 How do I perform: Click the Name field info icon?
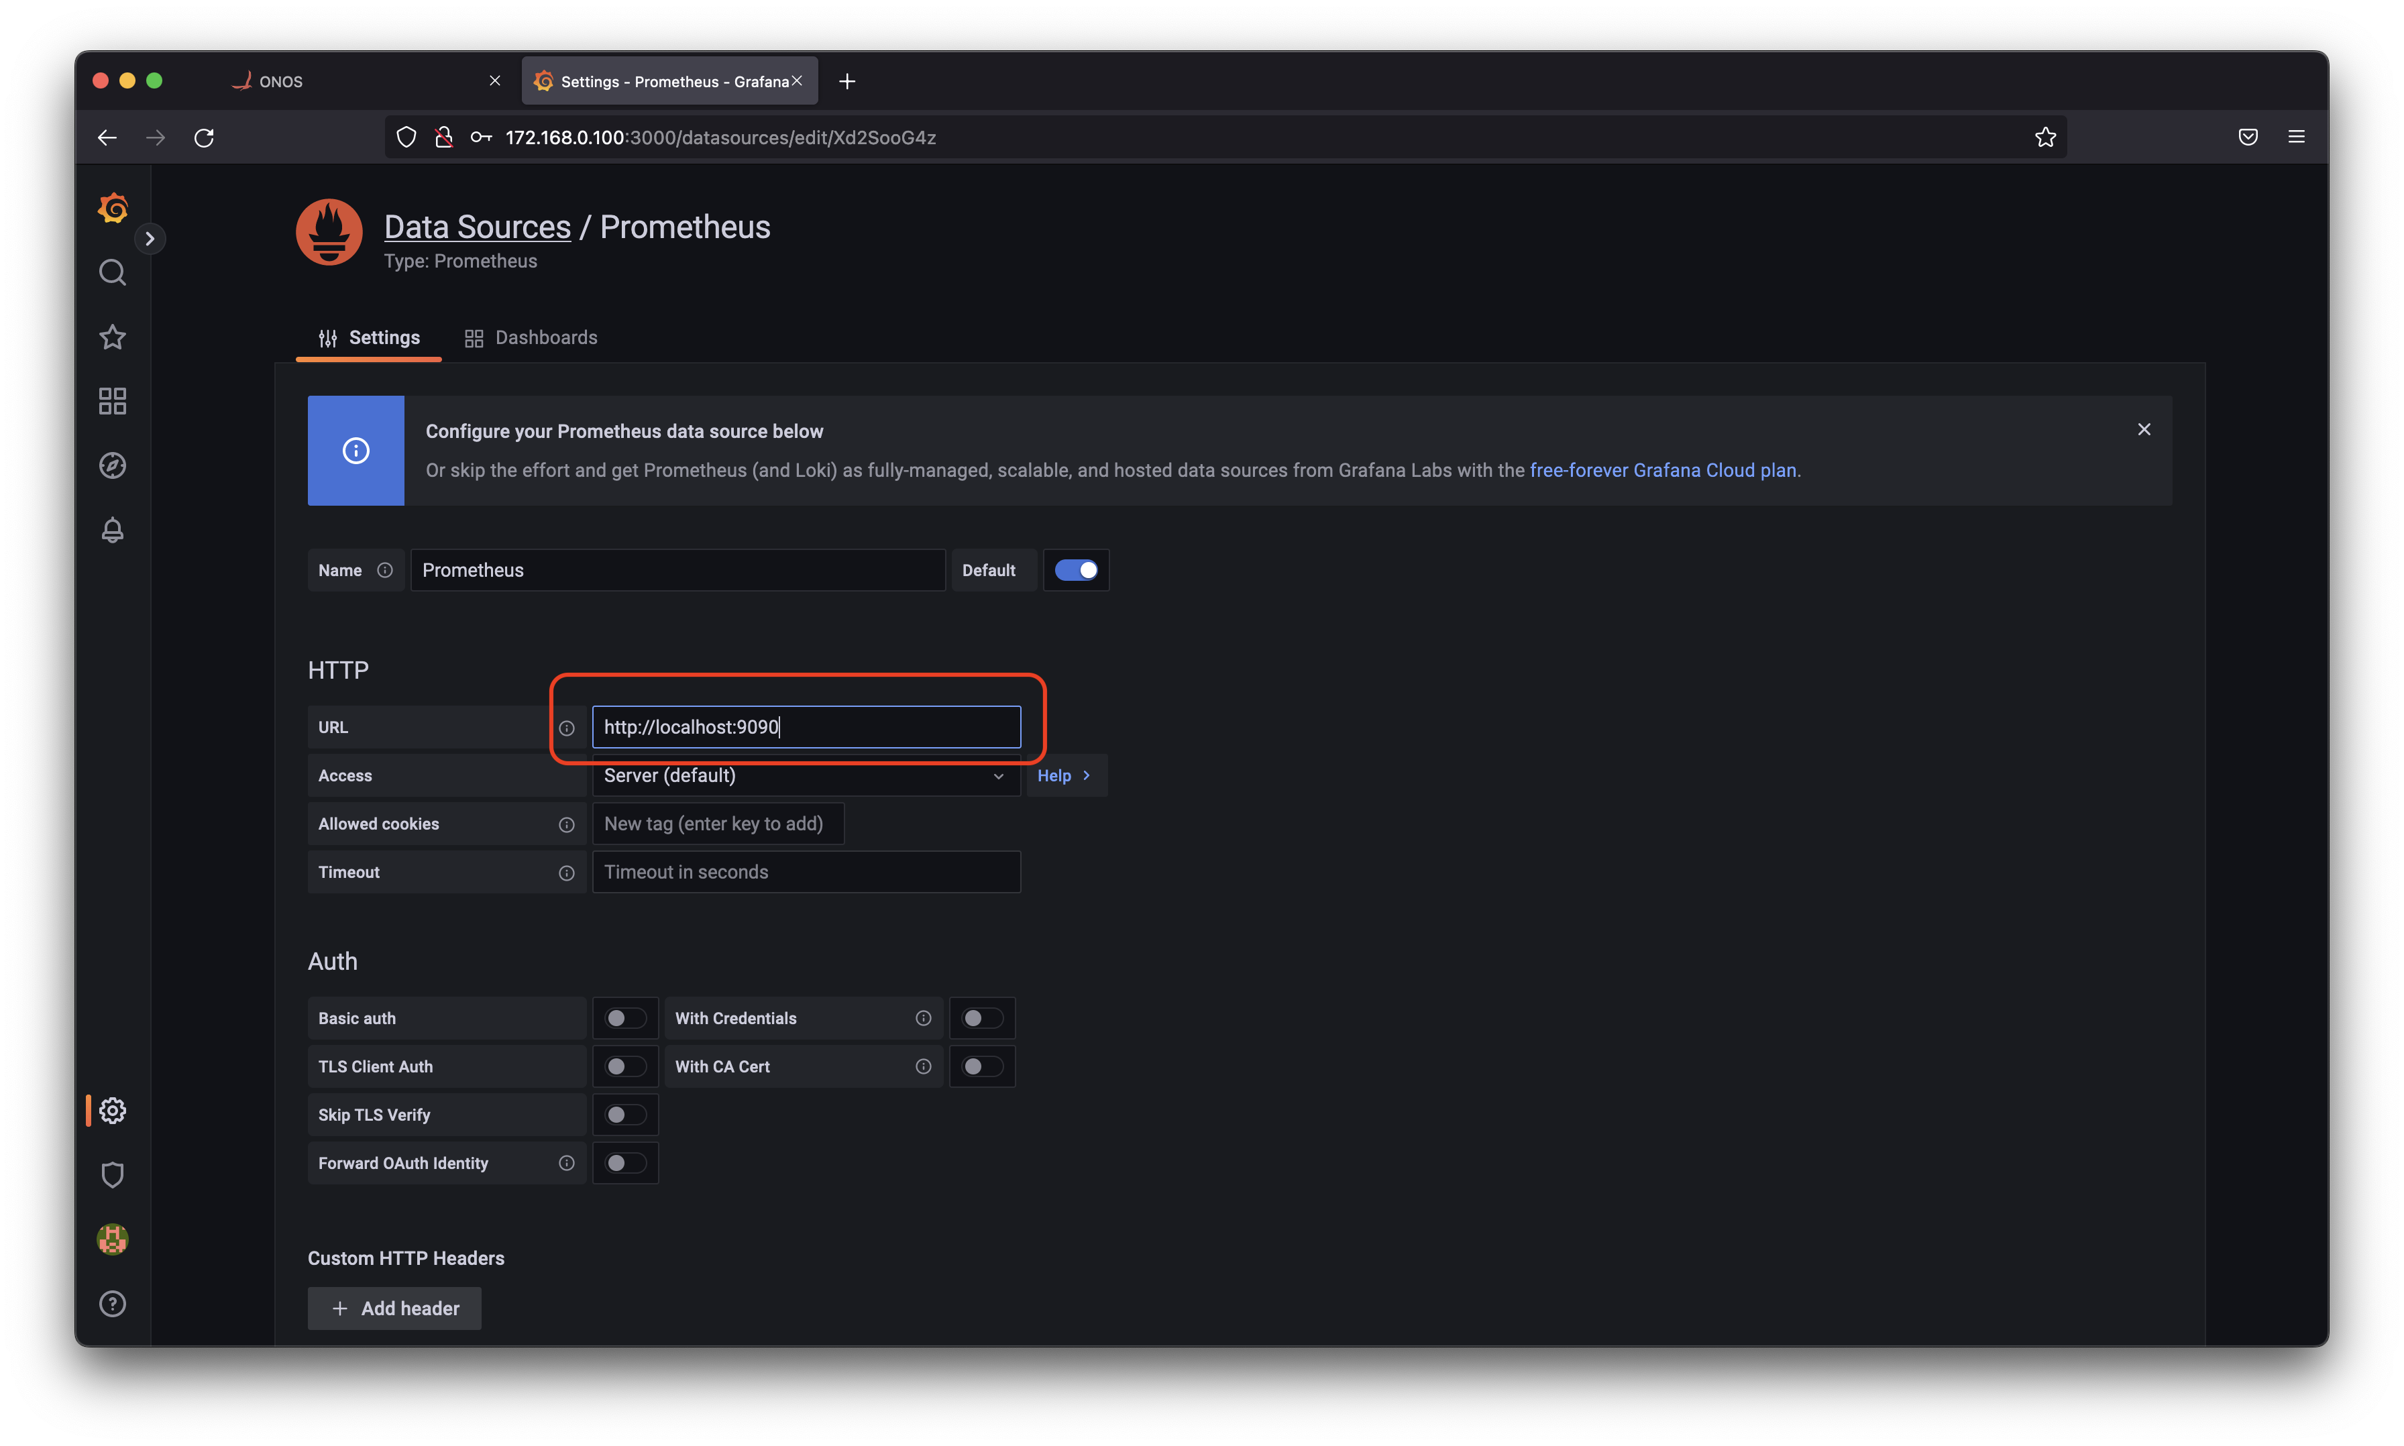pos(385,570)
